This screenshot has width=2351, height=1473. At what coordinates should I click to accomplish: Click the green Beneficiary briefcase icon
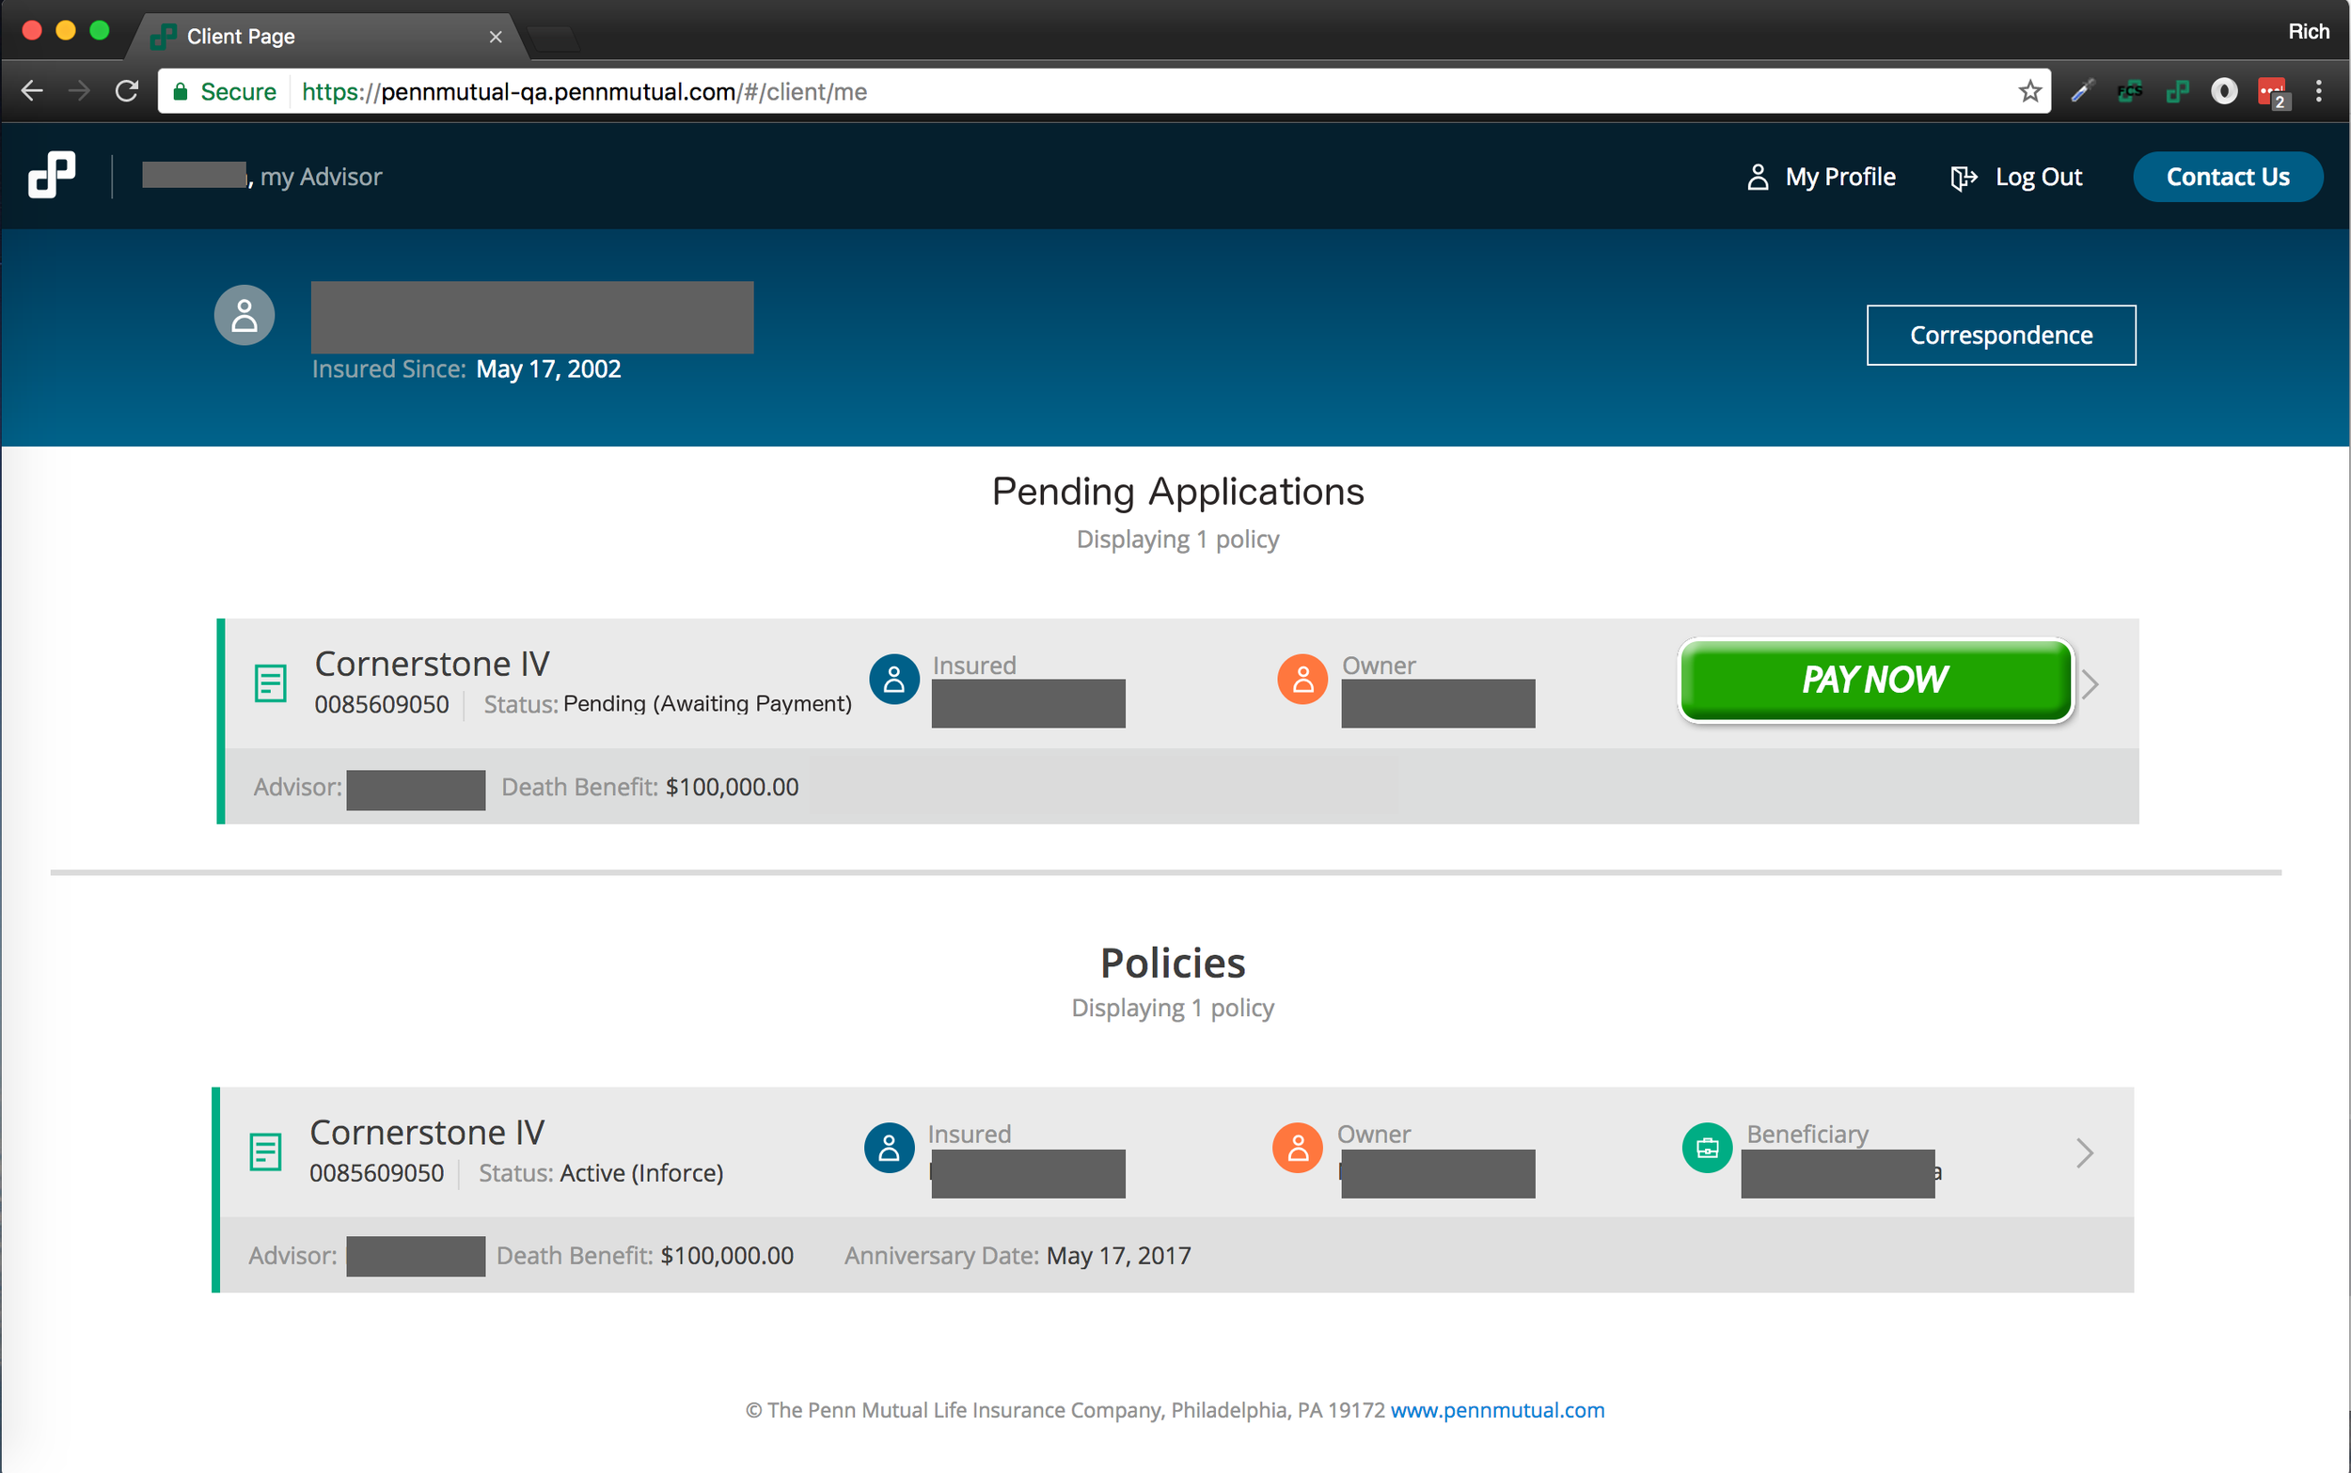1707,1148
